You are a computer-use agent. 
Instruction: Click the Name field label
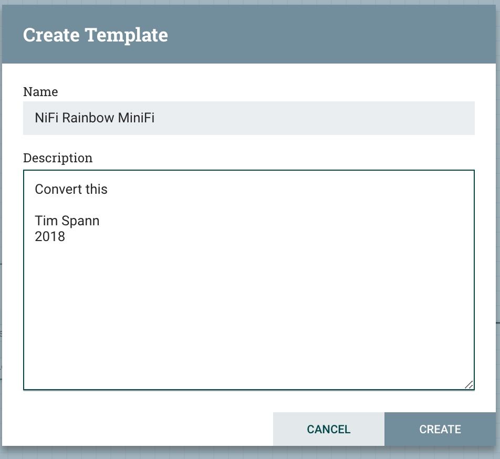click(x=40, y=92)
